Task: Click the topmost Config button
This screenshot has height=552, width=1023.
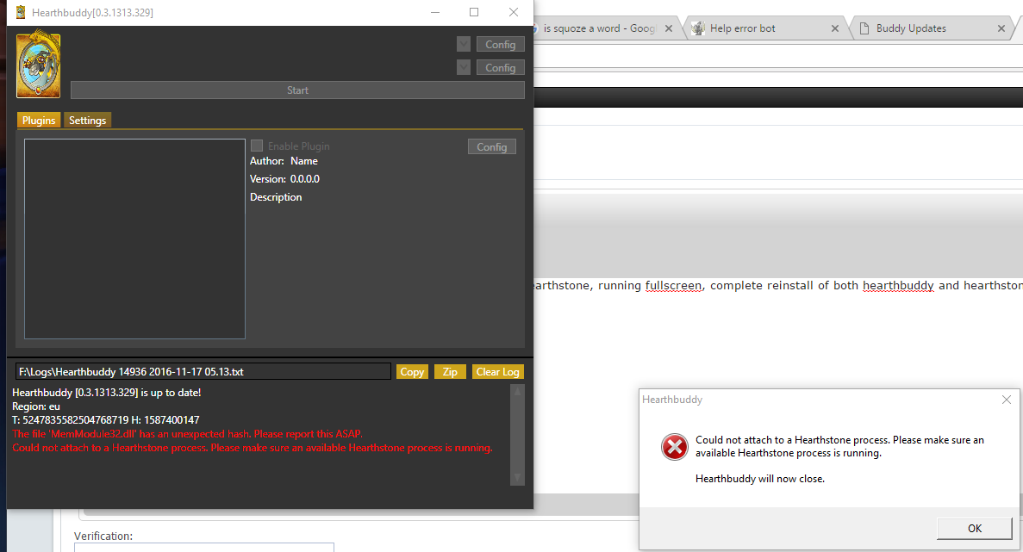Action: point(501,44)
